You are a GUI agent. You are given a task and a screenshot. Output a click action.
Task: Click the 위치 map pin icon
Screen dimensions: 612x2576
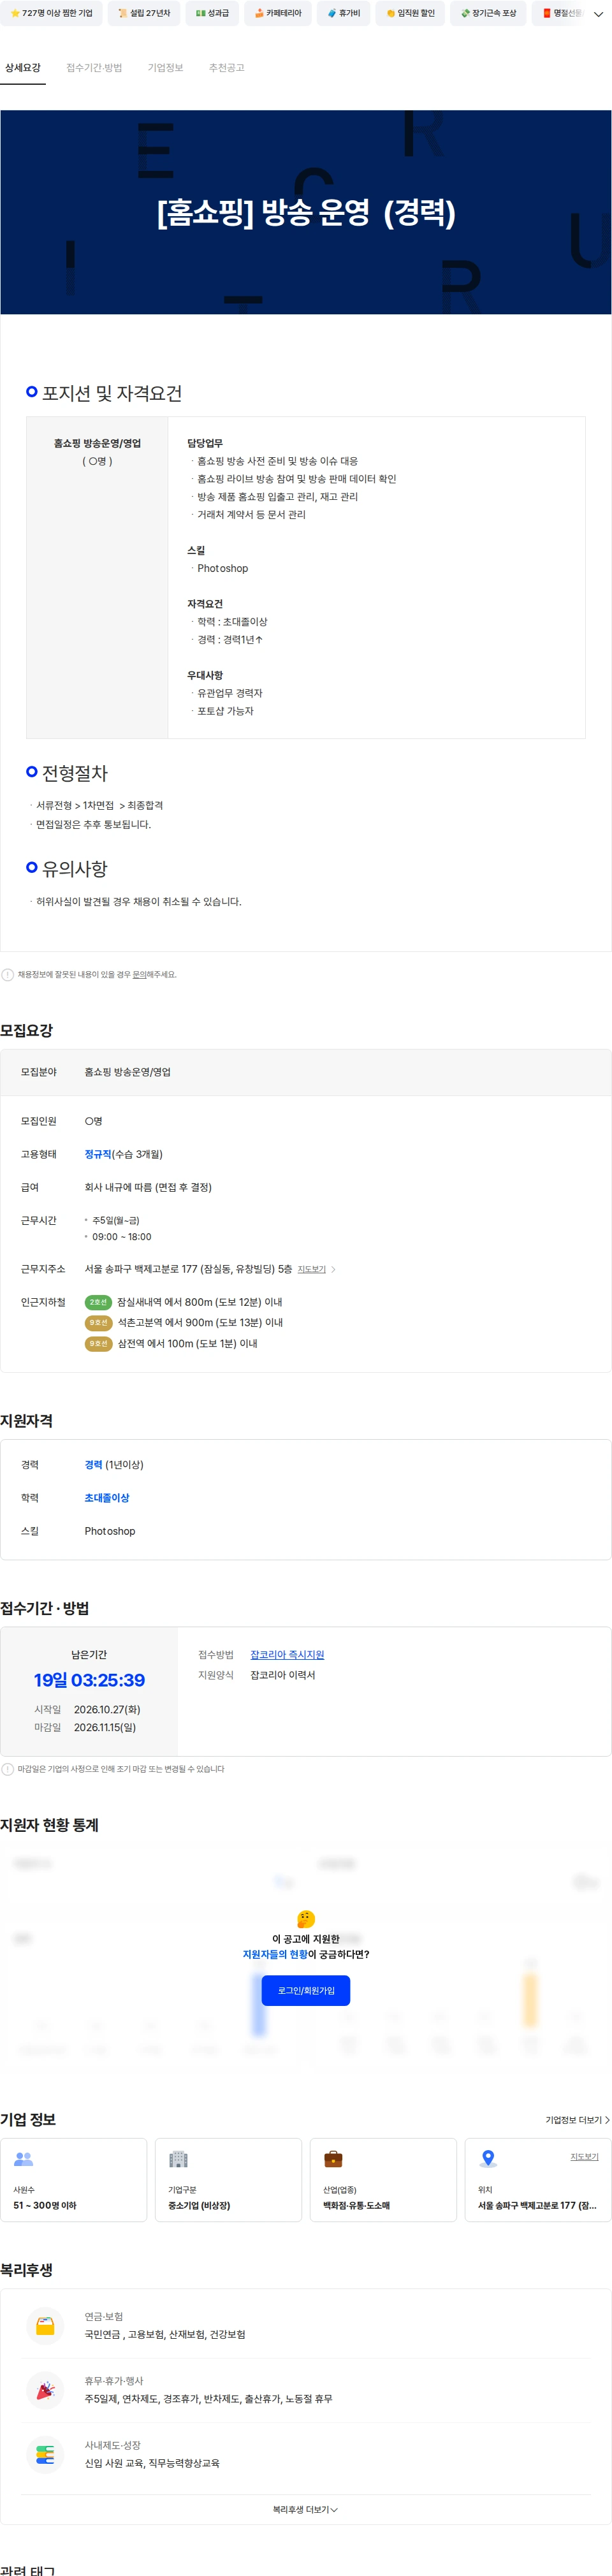488,2159
